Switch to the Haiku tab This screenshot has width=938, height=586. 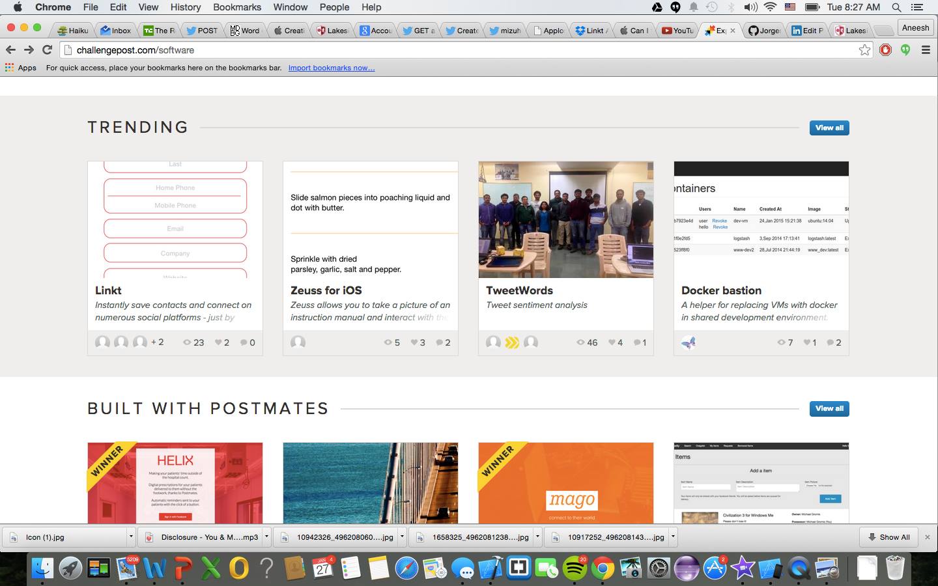click(x=73, y=30)
